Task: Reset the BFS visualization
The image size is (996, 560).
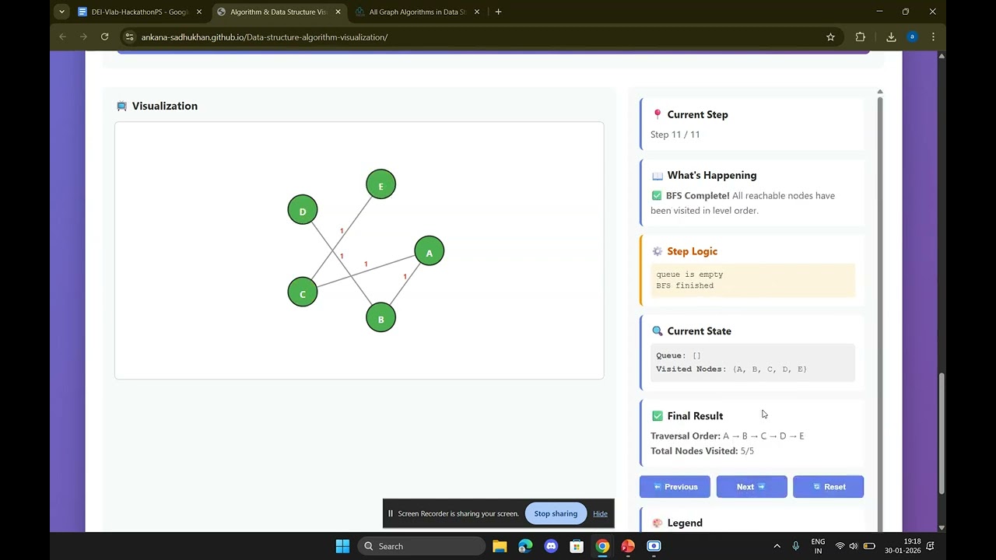Action: coord(829,487)
